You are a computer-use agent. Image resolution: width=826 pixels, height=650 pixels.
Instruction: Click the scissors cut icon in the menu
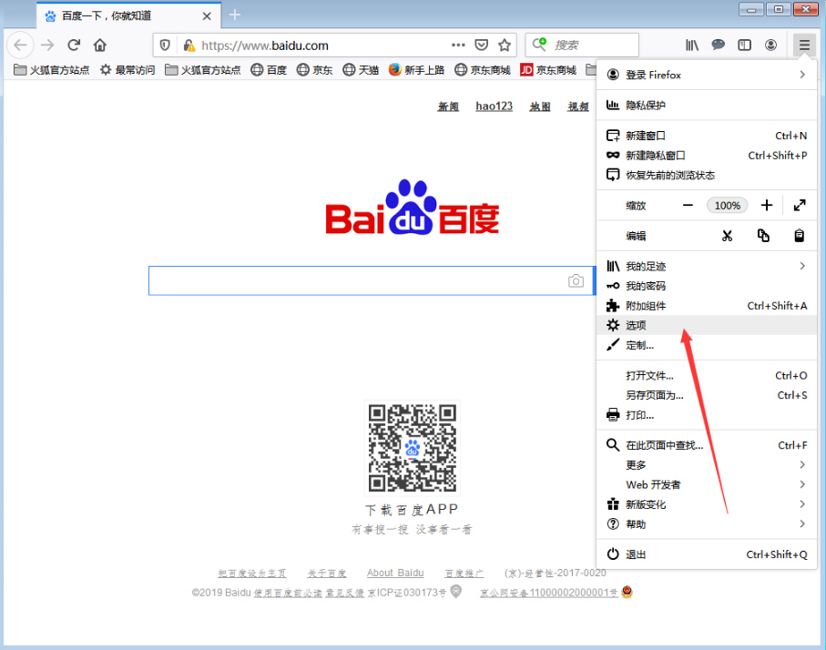[727, 235]
